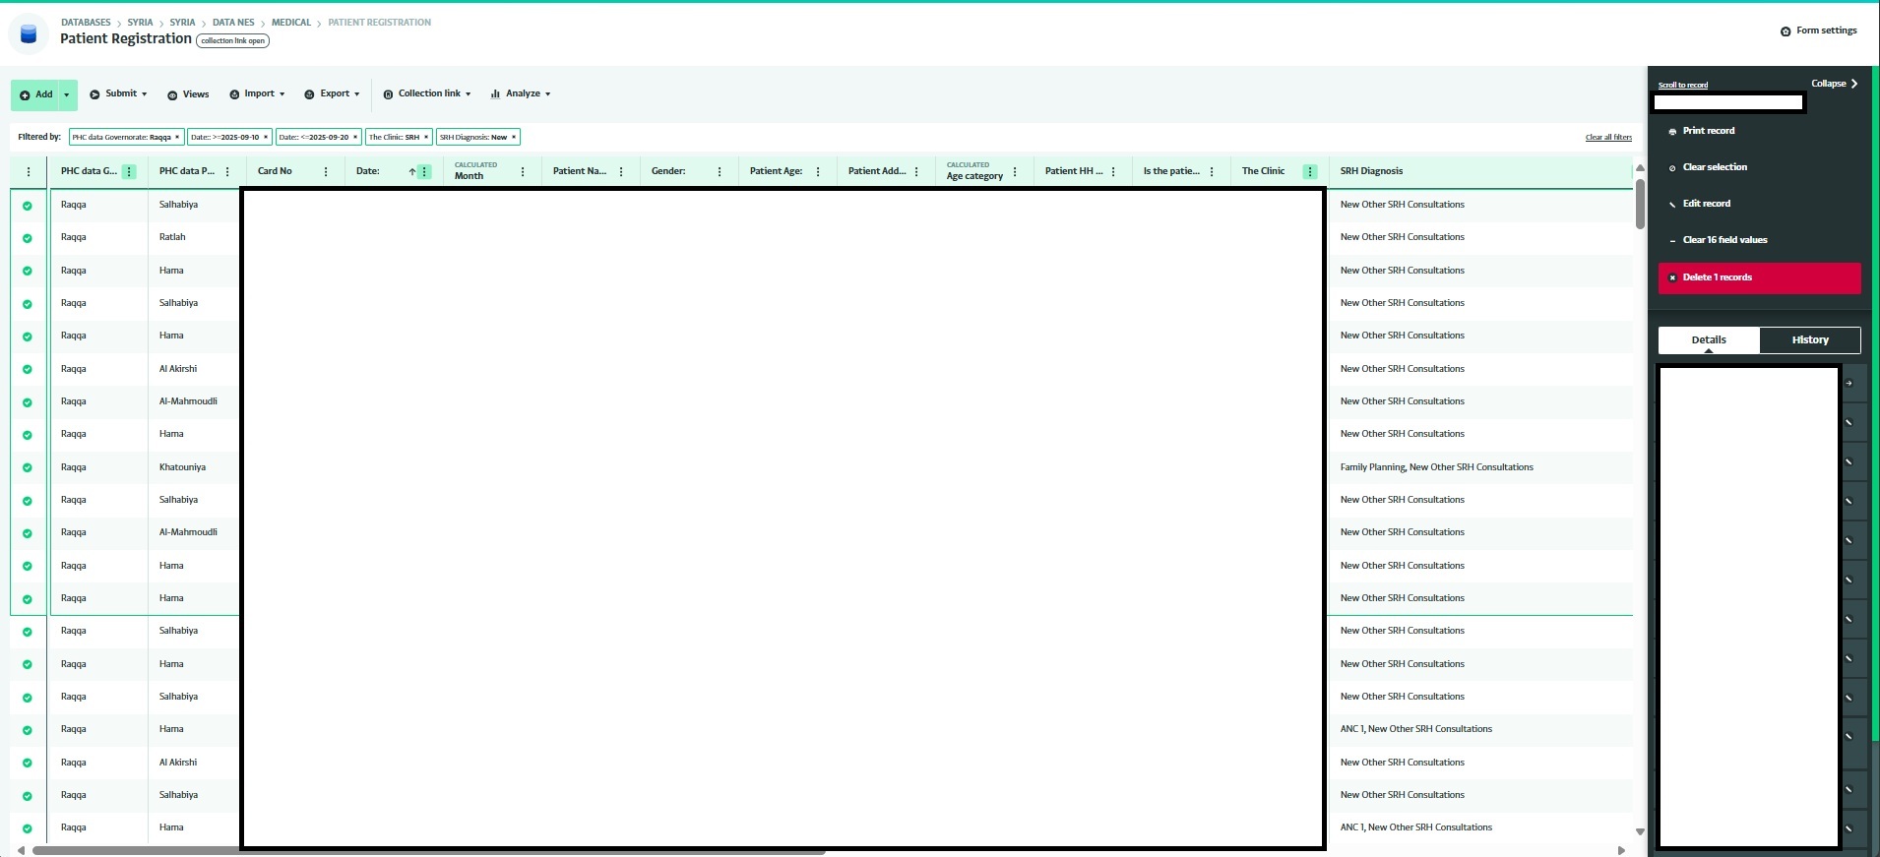Click the Clear all filters link
The height and width of the screenshot is (857, 1880).
pyautogui.click(x=1607, y=138)
